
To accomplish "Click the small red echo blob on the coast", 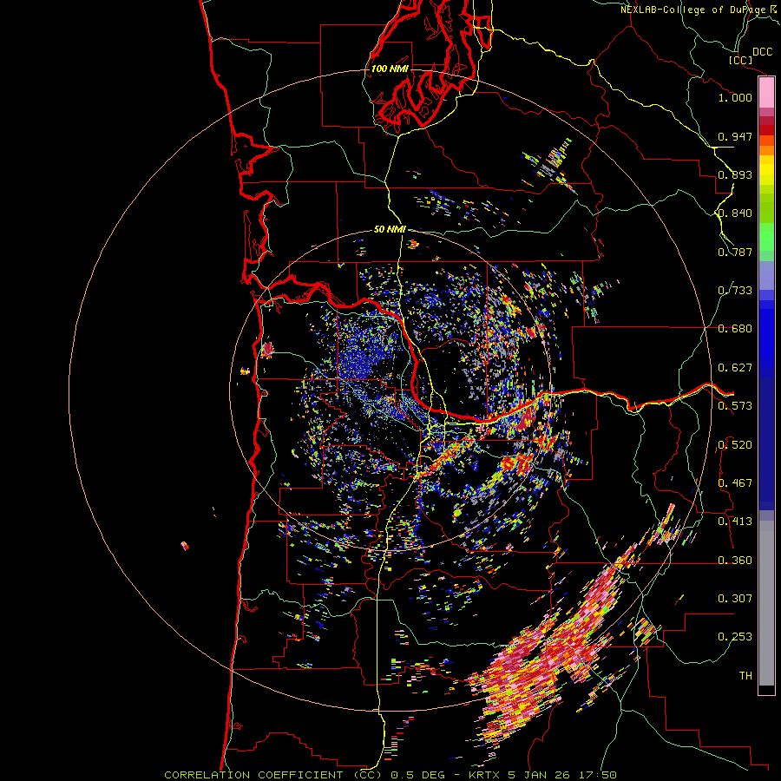I will [267, 349].
